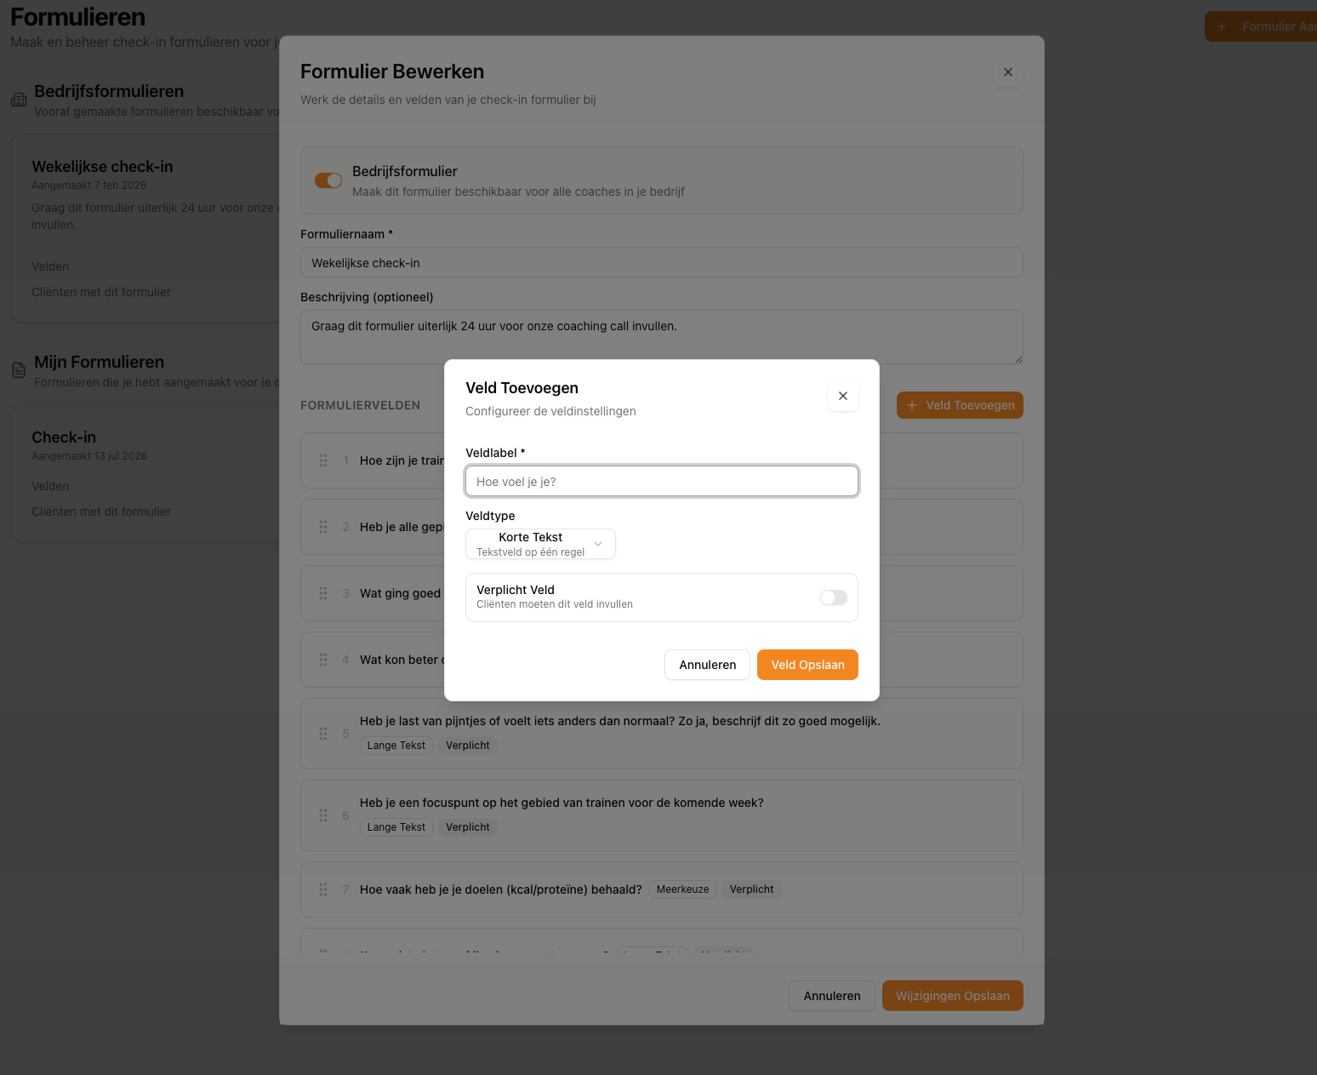Image resolution: width=1317 pixels, height=1075 pixels.
Task: Click the Formulier Aanmaken button
Action: point(1261,26)
